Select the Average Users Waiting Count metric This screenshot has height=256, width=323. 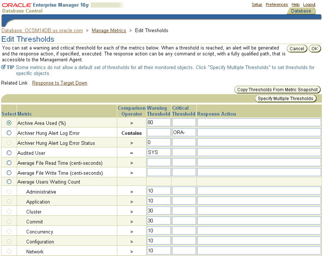[x=9, y=182]
